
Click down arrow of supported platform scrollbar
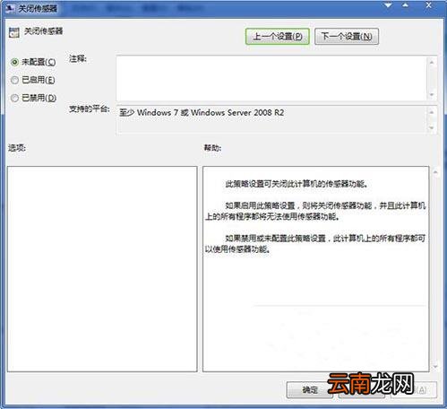point(432,127)
